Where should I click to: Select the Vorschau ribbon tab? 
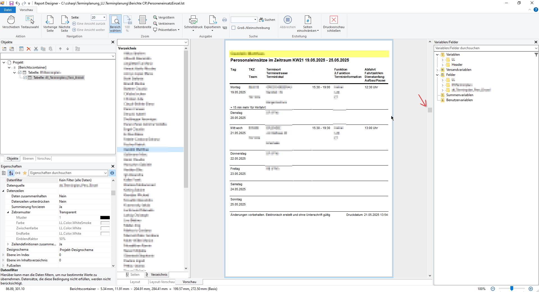pos(26,10)
